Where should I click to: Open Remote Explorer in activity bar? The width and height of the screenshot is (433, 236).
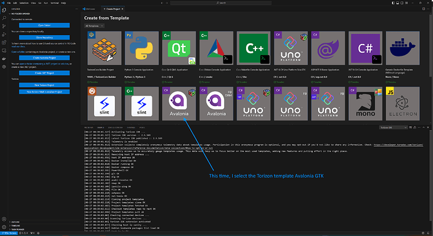click(x=4, y=51)
